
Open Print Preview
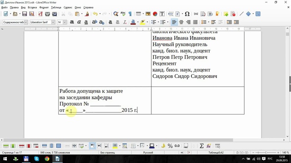click(55, 14)
